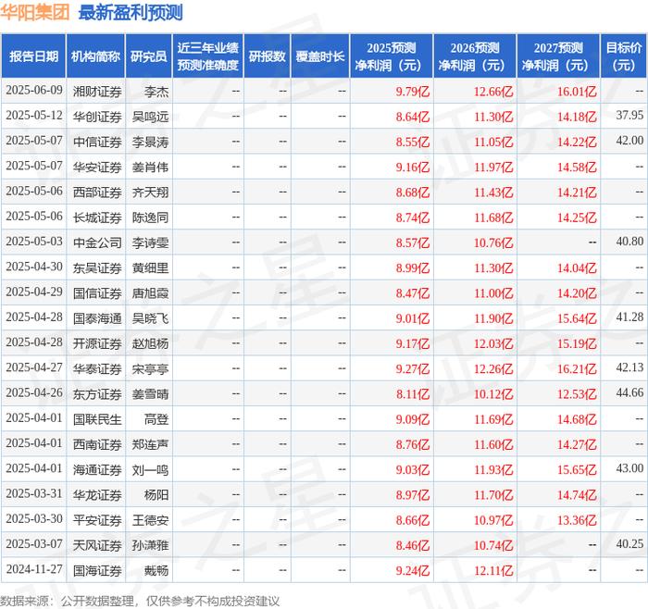The image size is (648, 609).
Task: Click target price 42.13
Action: click(x=629, y=367)
